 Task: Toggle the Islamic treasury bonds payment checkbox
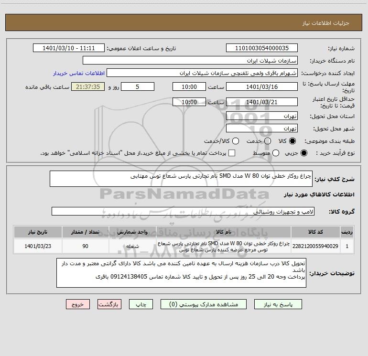click(232, 153)
